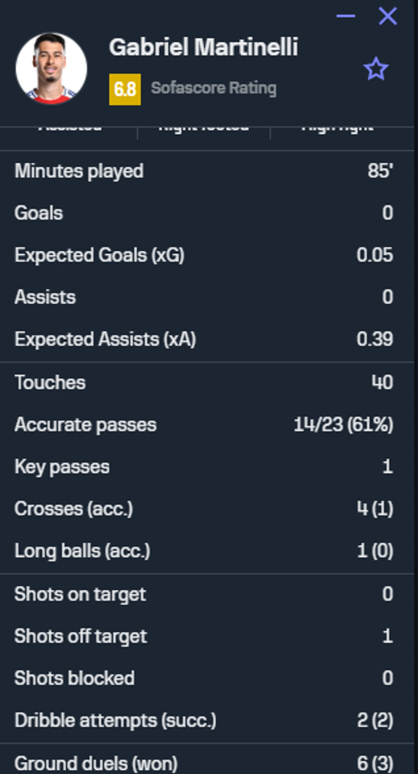Open Gabriel Martinelli's profile photo
418x774 pixels.
51,68
